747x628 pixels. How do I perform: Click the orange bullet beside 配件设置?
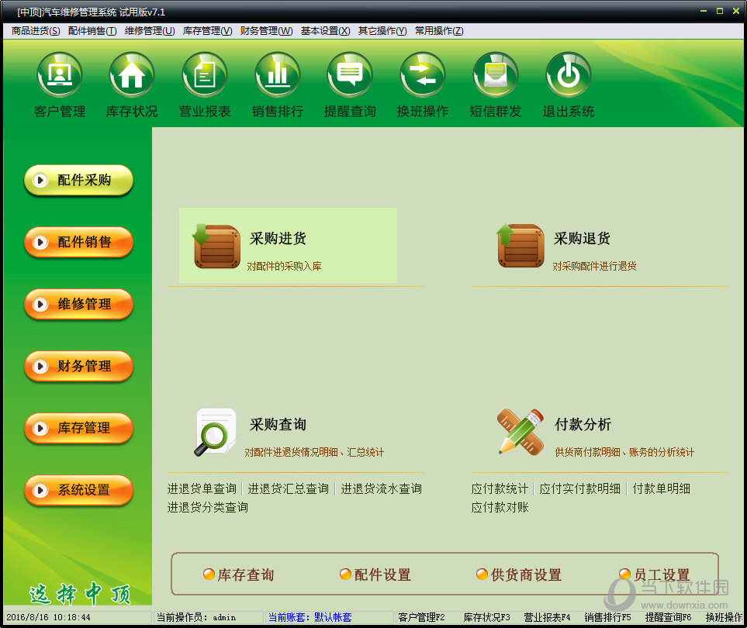coord(345,575)
